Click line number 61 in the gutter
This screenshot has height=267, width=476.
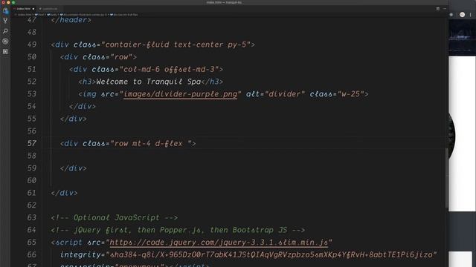pos(31,193)
